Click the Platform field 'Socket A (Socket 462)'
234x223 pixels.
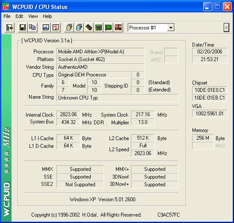(x=100, y=59)
